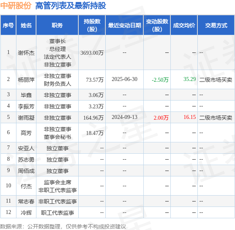Click the green -2.50万 value
The image size is (235, 230).
pyautogui.click(x=160, y=80)
